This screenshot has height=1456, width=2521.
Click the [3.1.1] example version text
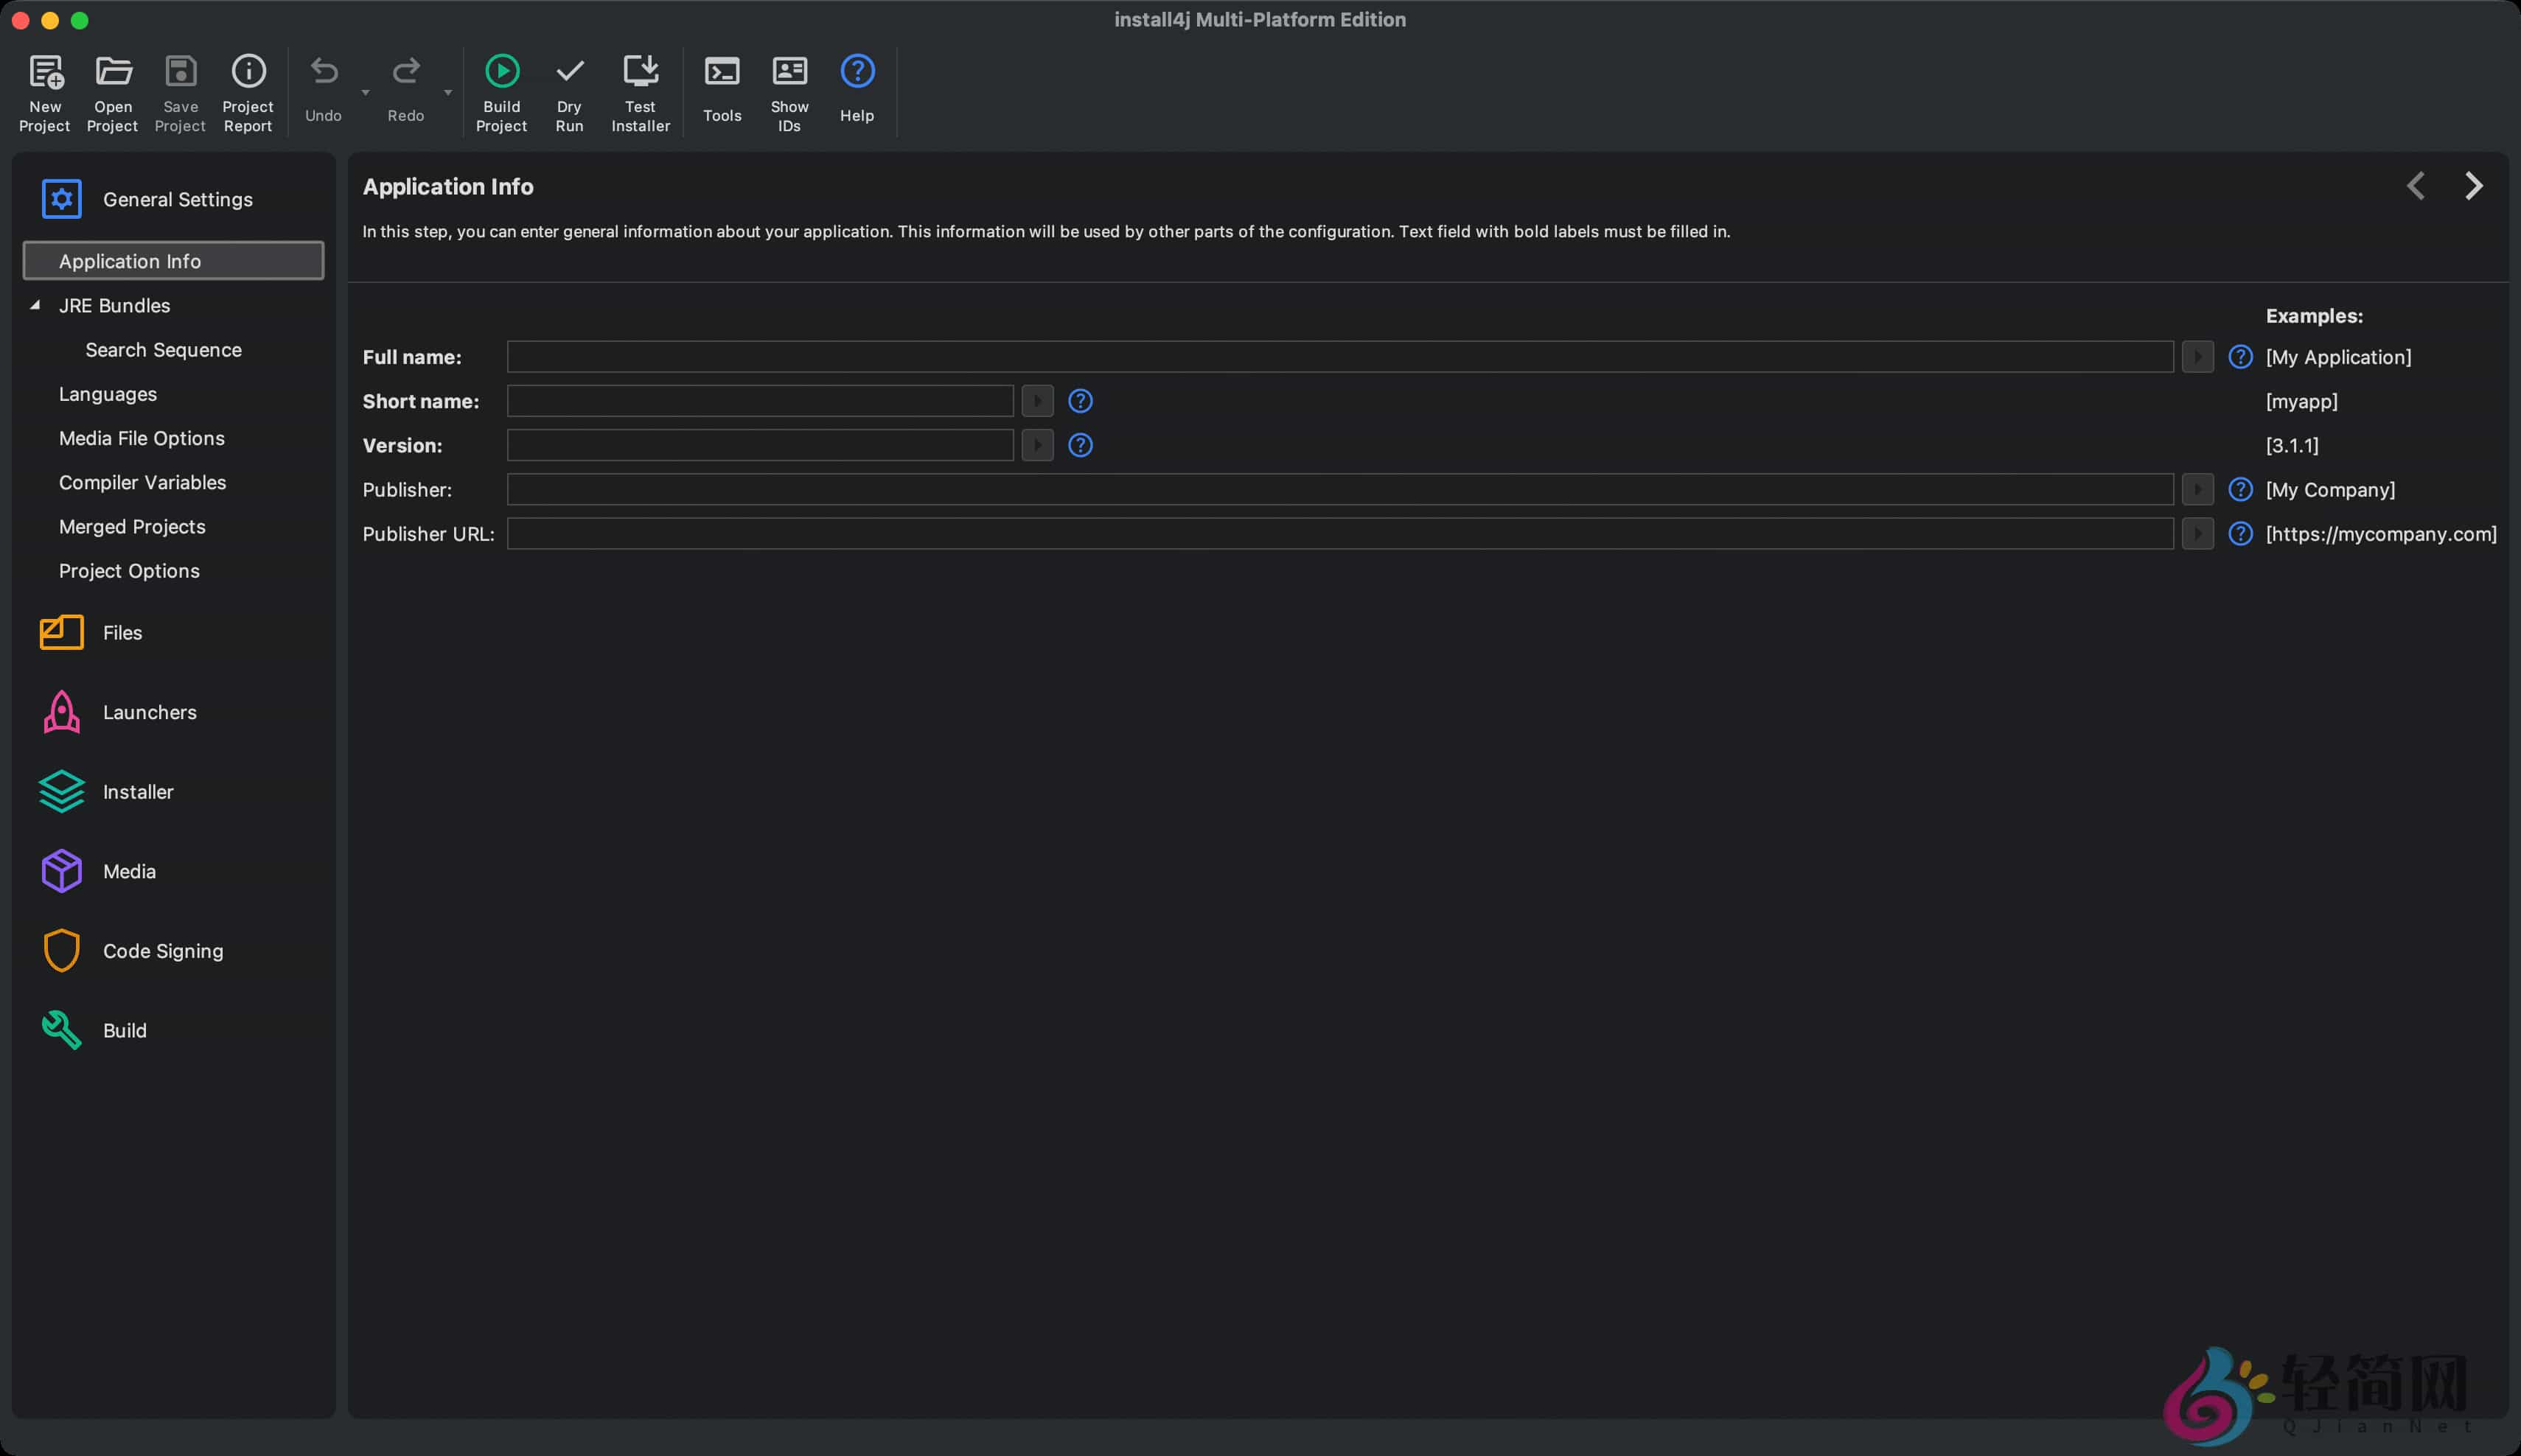click(2291, 445)
